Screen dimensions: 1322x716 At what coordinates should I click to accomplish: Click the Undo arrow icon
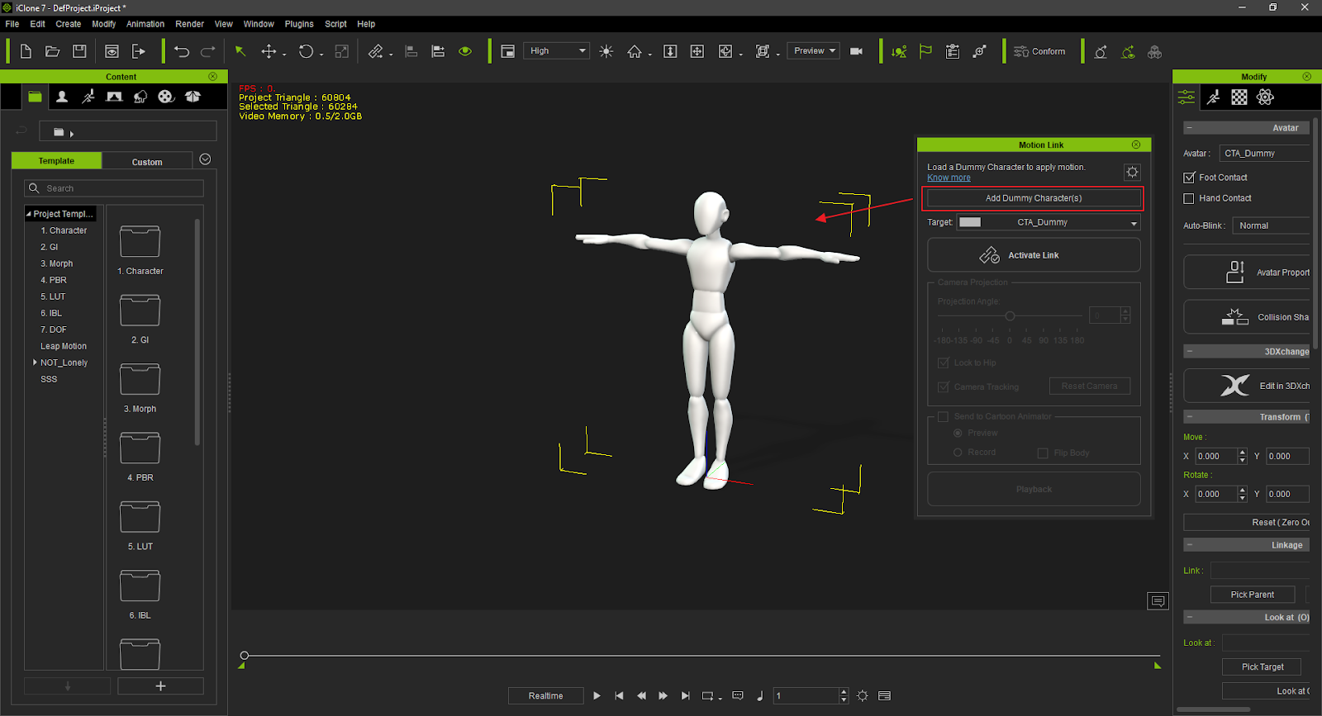coord(182,51)
